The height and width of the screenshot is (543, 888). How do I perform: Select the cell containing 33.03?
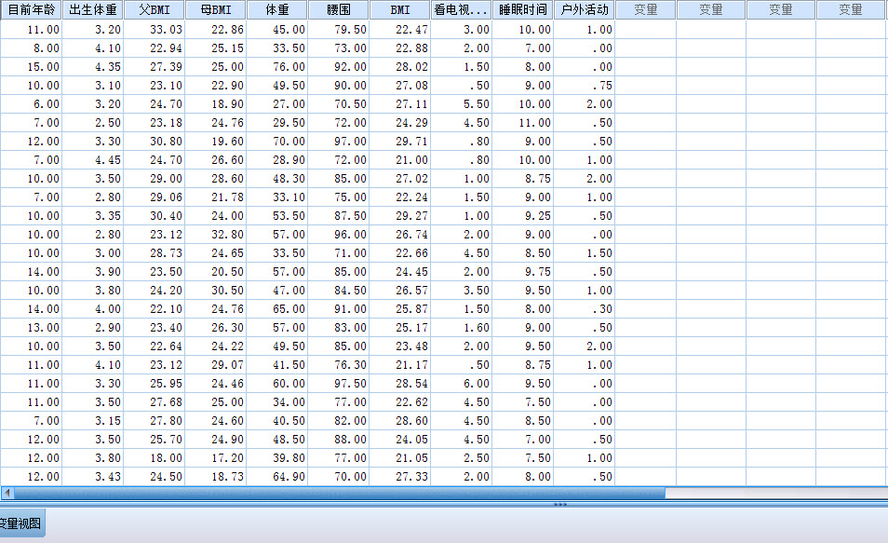[x=155, y=30]
